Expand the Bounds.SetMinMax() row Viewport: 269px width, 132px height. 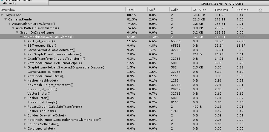click(x=25, y=124)
